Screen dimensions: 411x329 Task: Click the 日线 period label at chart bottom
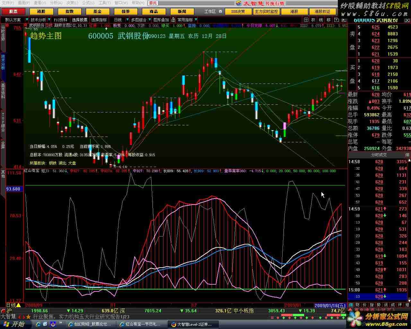click(11, 305)
